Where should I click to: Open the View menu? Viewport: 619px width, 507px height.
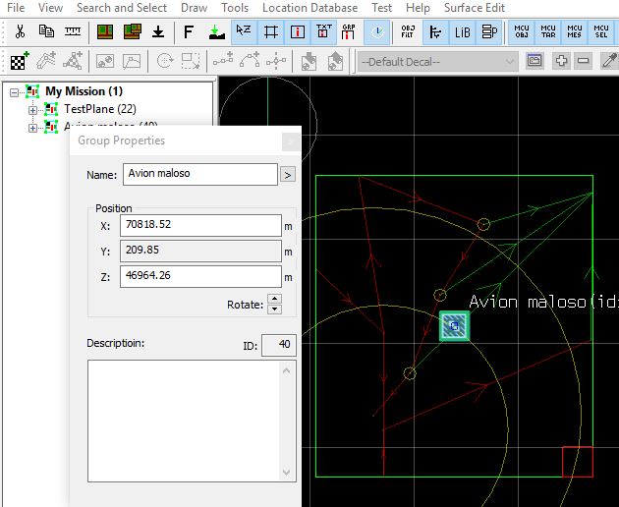pyautogui.click(x=50, y=8)
